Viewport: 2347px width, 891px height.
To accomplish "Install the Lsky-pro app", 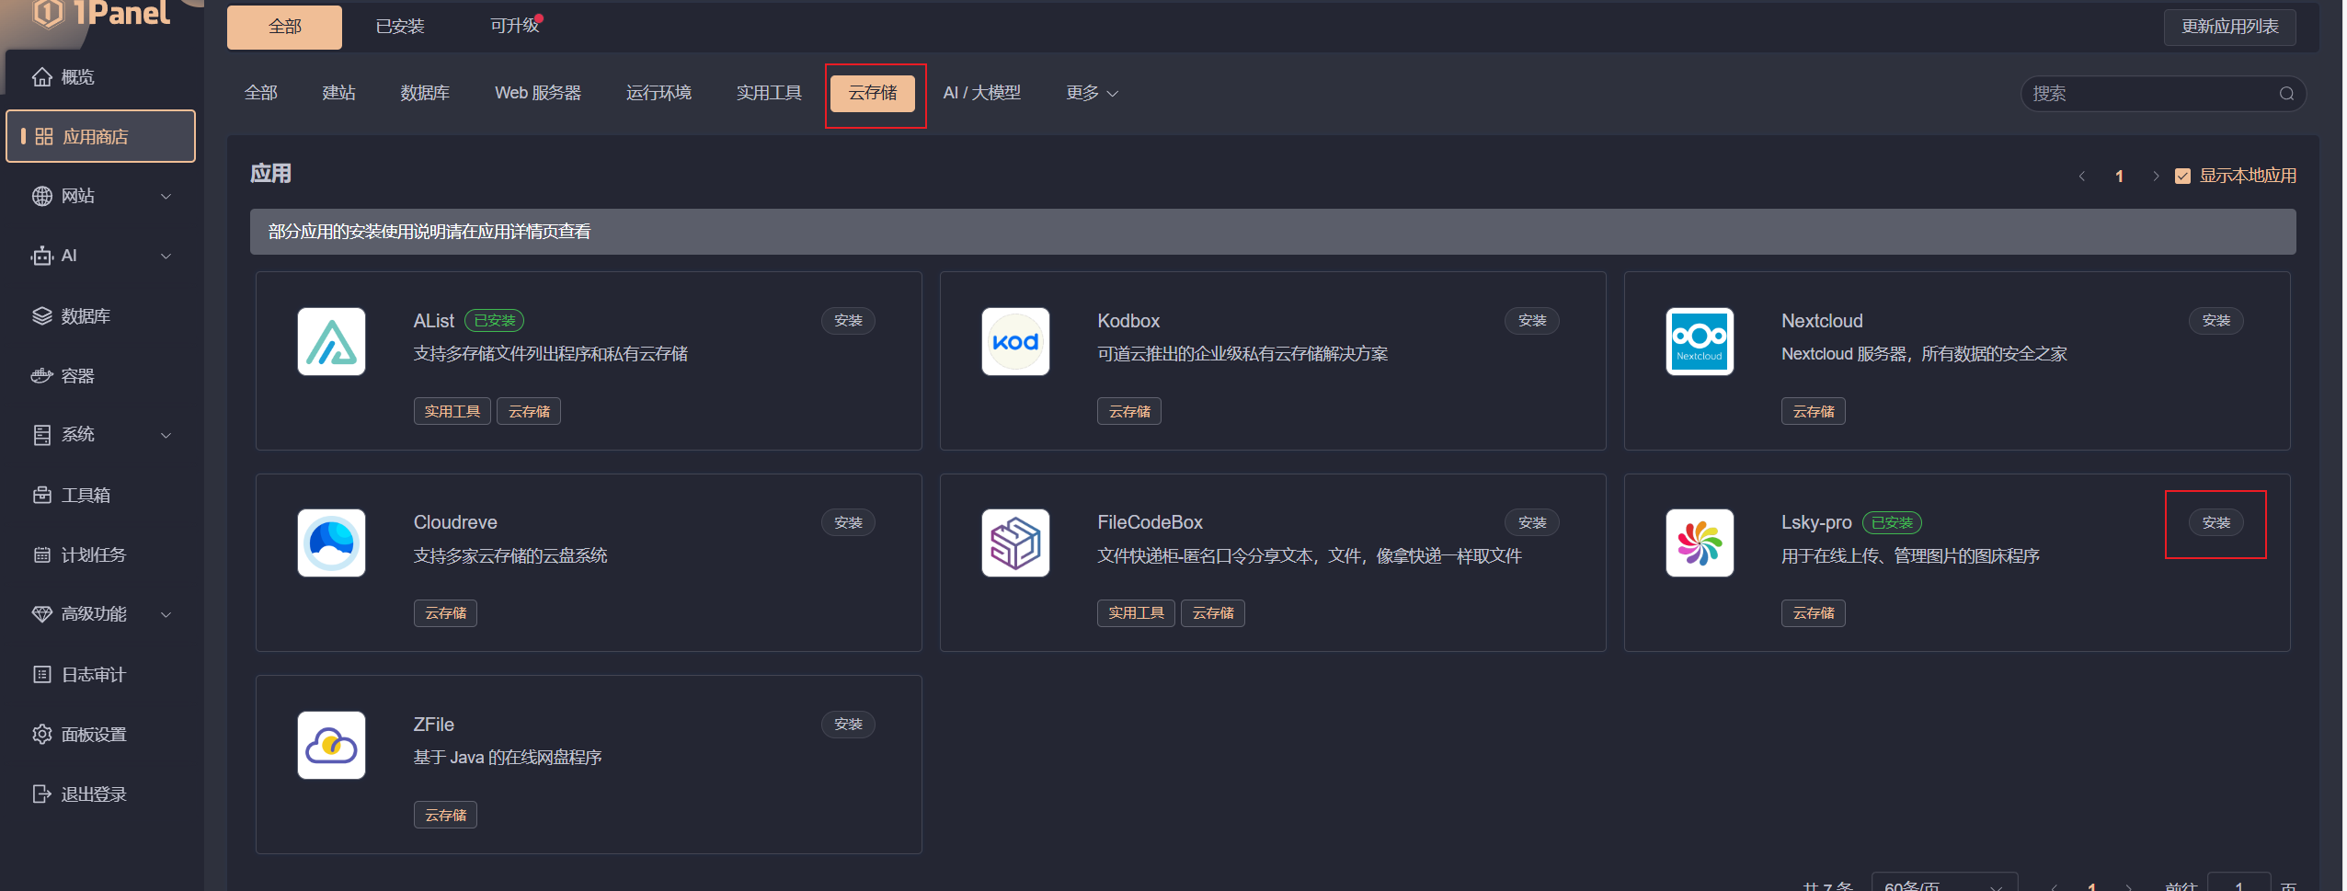I will pyautogui.click(x=2215, y=523).
